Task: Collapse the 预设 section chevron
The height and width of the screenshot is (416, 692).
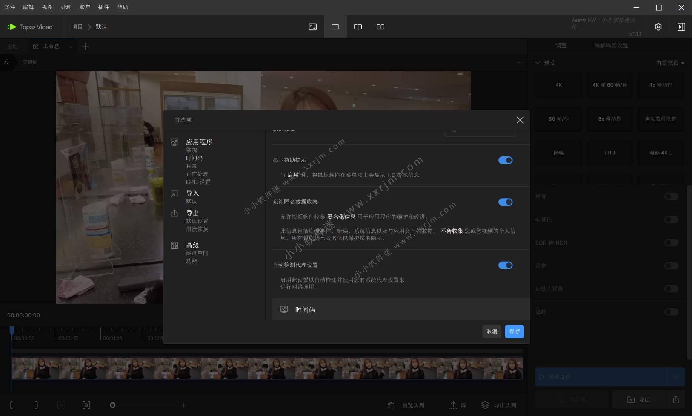Action: coord(537,63)
